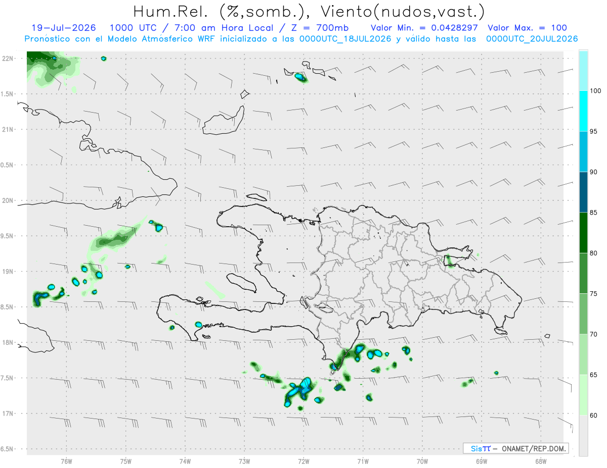Click the '100' colorbar tick label
607x468 pixels.
[596, 91]
